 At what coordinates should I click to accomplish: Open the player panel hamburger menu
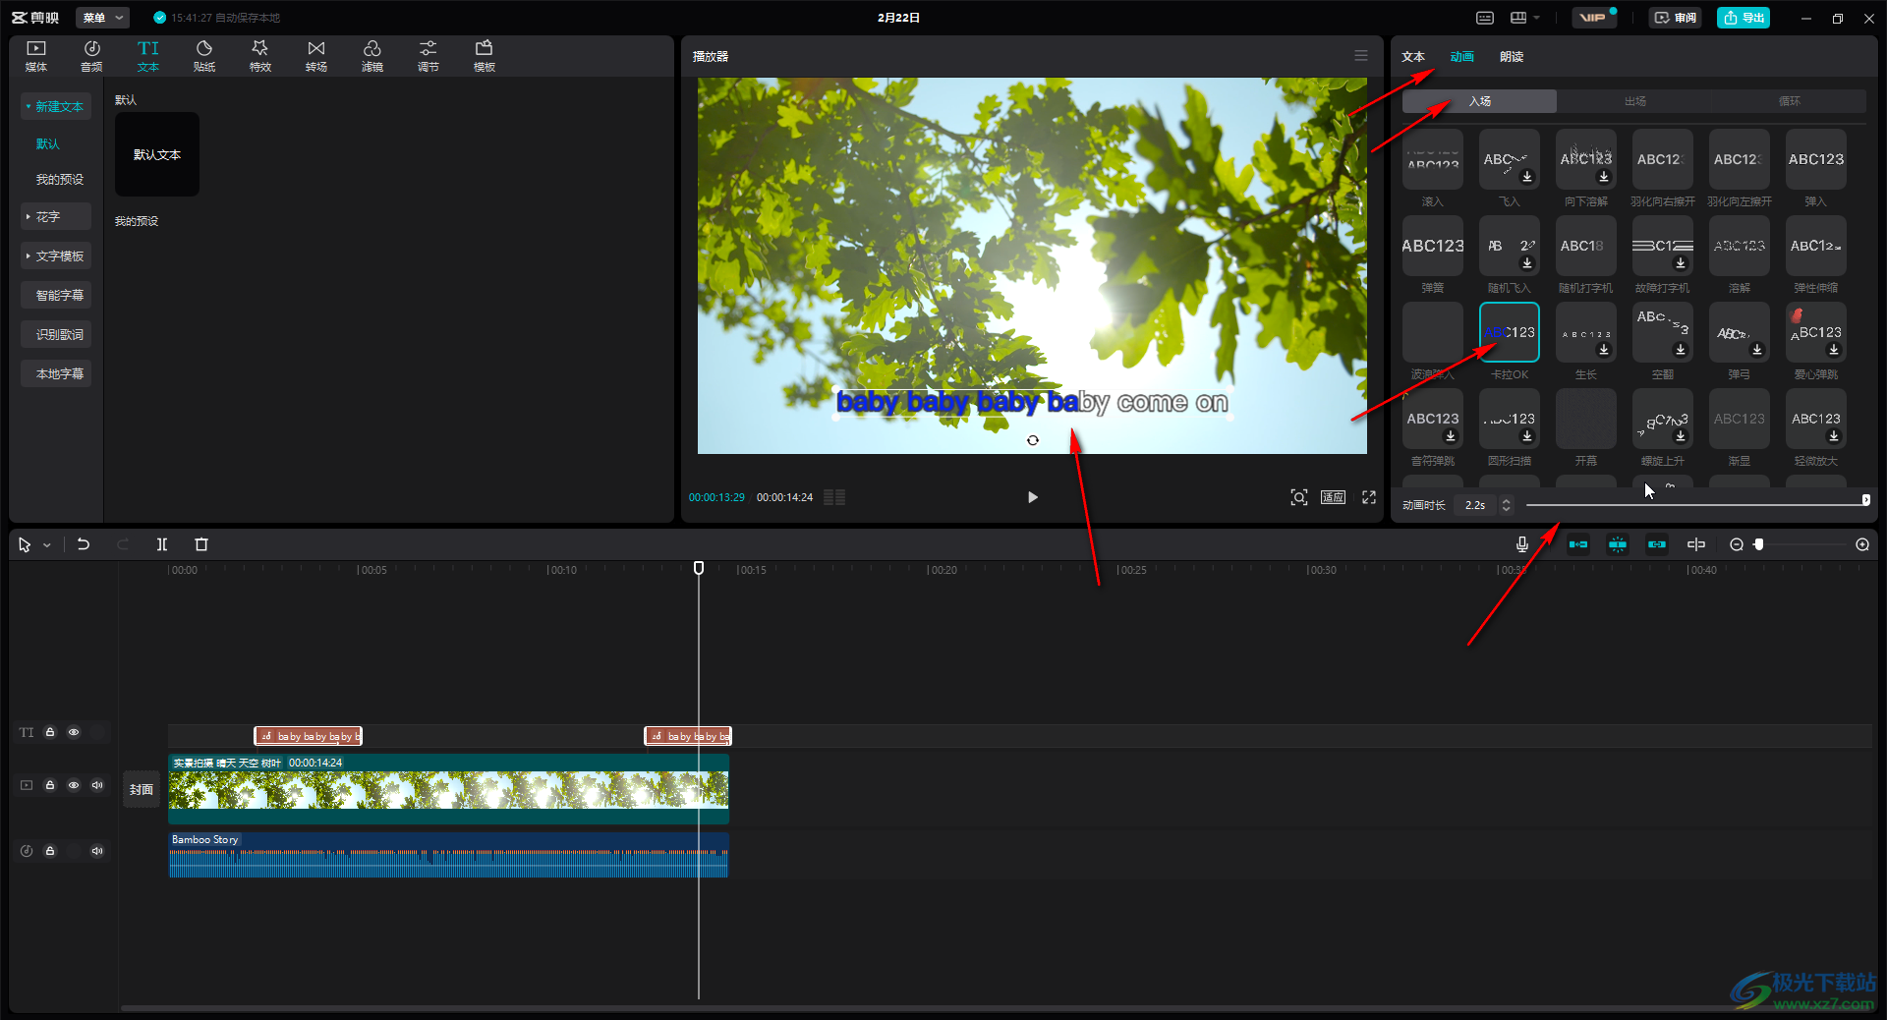[x=1361, y=56]
